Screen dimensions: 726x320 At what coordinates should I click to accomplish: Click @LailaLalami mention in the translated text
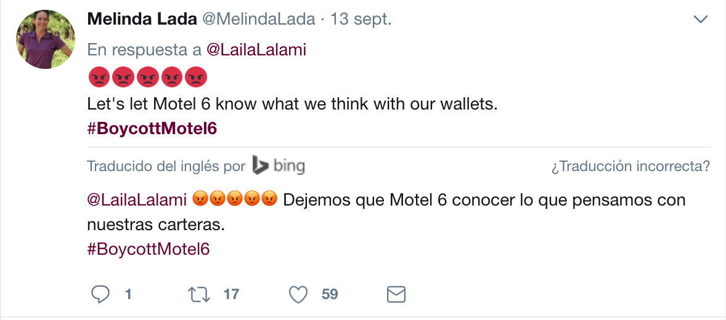click(x=137, y=200)
